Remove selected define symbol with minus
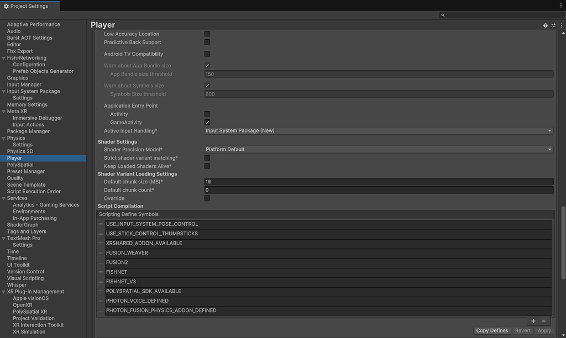 click(543, 321)
